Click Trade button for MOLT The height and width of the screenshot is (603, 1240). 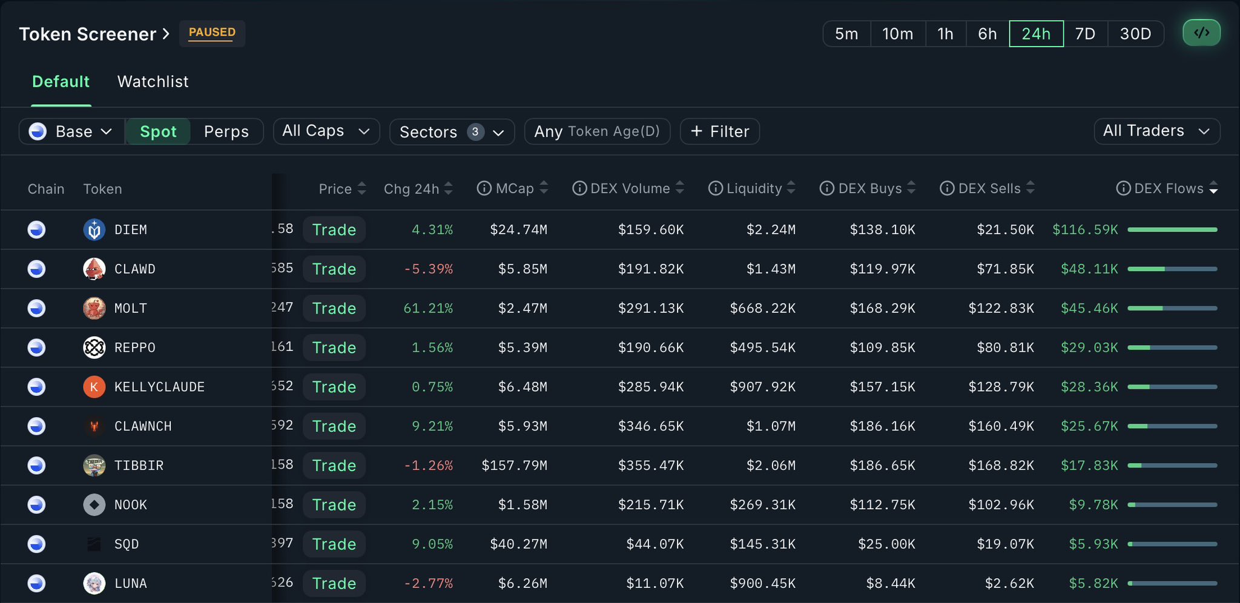pos(334,308)
